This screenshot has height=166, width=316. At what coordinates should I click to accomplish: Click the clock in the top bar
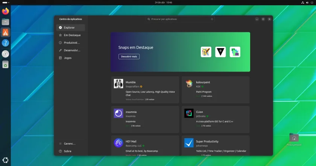point(163,3)
